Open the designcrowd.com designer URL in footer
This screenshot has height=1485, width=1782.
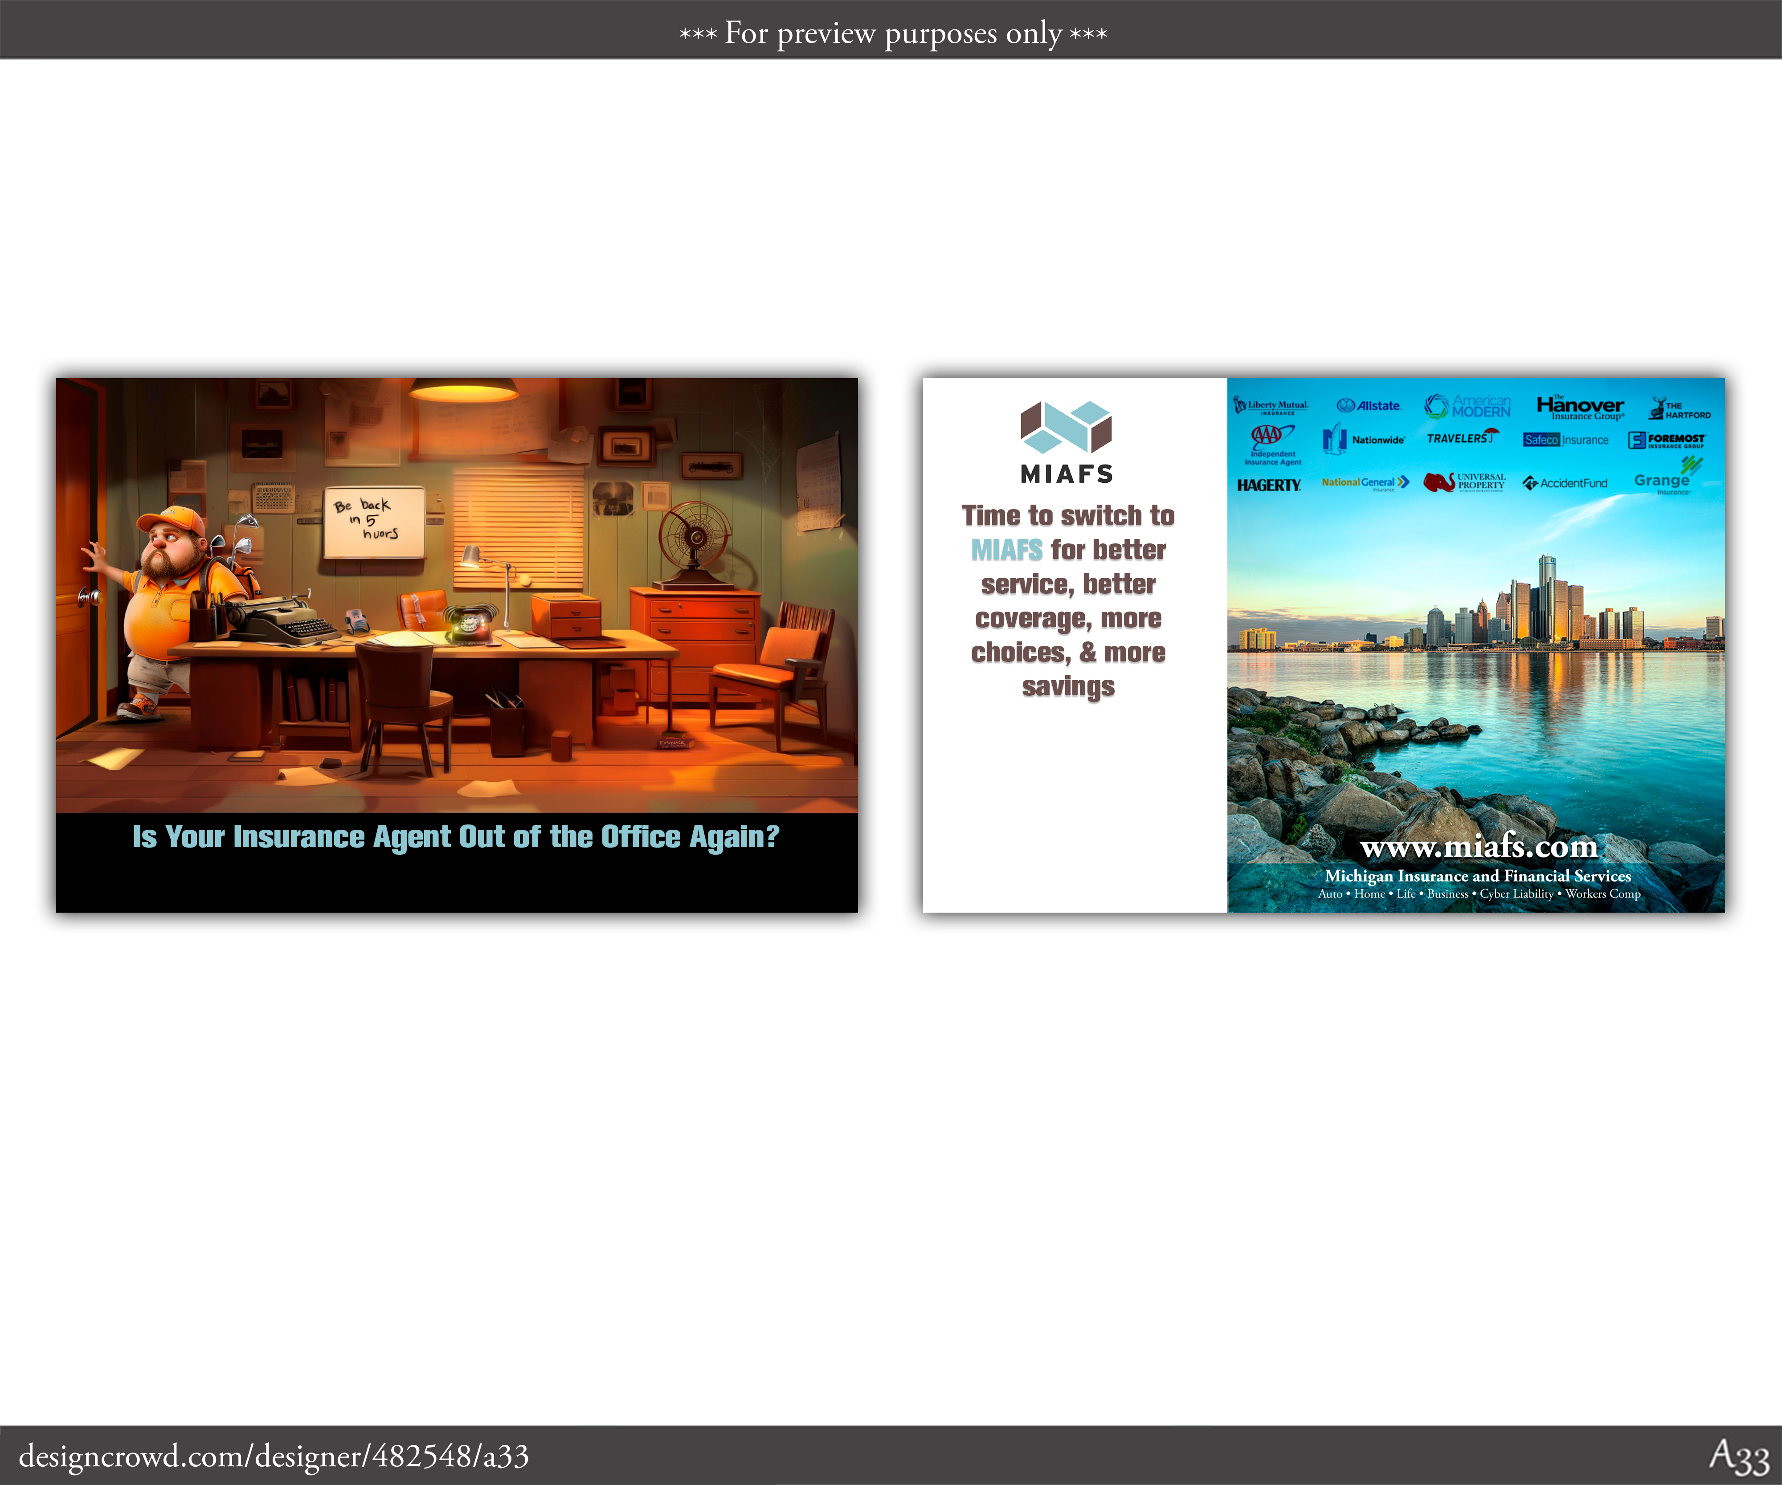(x=273, y=1456)
